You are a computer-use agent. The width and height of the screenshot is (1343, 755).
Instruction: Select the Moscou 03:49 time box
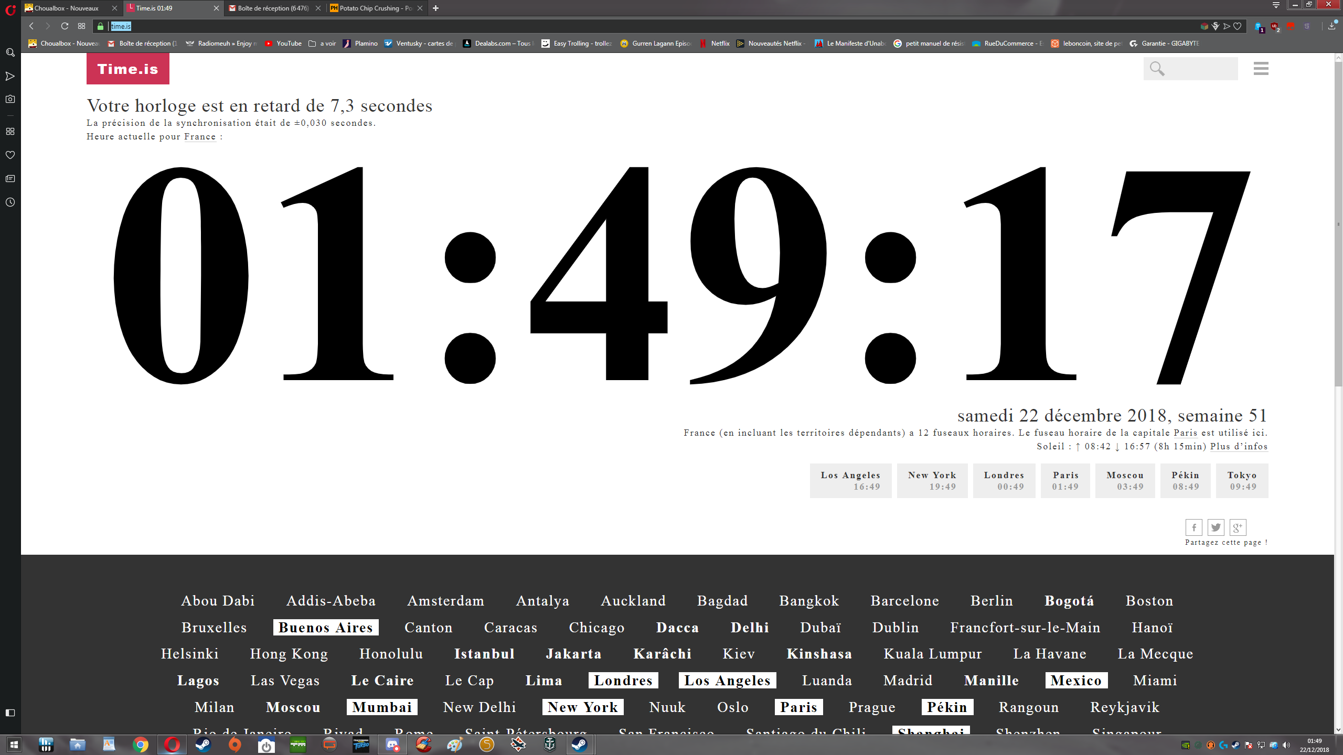click(1125, 481)
